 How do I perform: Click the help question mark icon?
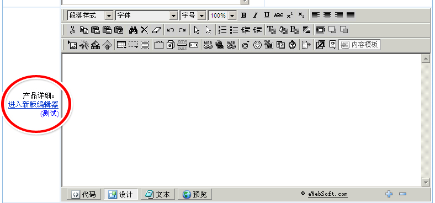pyautogui.click(x=332, y=45)
